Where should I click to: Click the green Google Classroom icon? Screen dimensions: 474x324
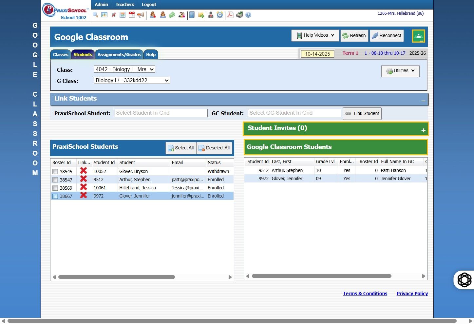pyautogui.click(x=418, y=36)
